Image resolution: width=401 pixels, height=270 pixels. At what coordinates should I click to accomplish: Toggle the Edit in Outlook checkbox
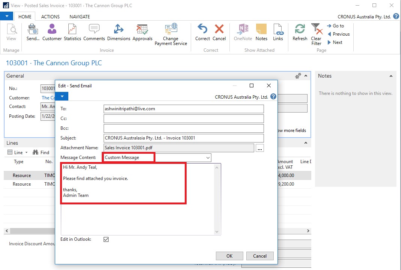(x=106, y=239)
